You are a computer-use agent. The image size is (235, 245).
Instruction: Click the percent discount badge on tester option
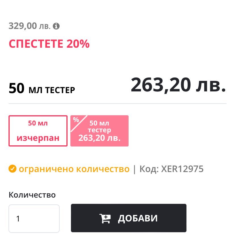(76, 120)
